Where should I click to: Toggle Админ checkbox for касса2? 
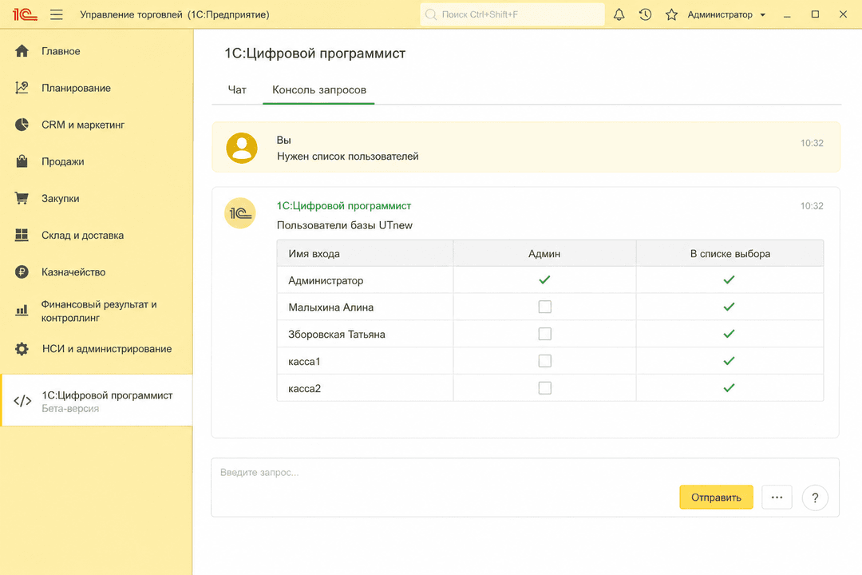[x=545, y=388]
